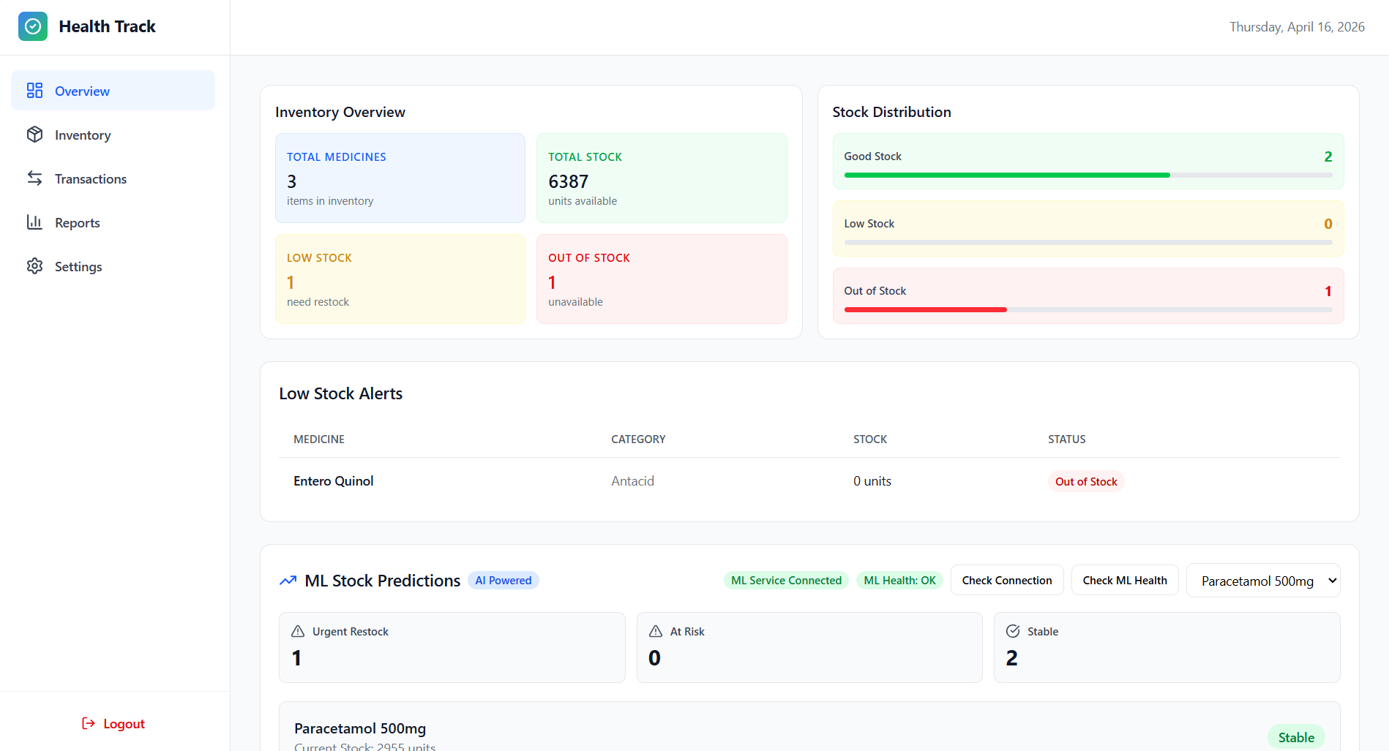Go to the Transactions menu item
This screenshot has width=1389, height=751.
tap(91, 179)
